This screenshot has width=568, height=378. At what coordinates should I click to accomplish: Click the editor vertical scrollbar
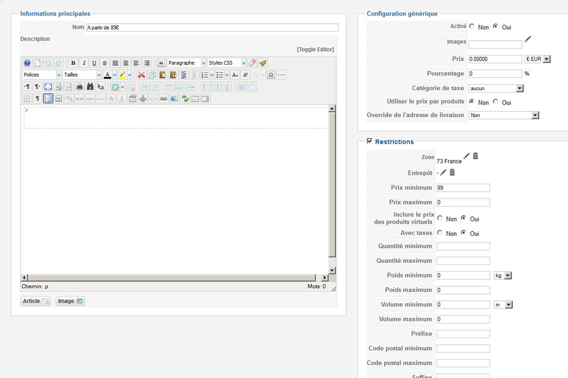click(332, 190)
